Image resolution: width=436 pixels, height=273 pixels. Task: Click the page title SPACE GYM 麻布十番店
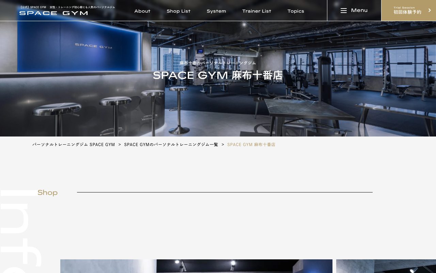point(218,75)
